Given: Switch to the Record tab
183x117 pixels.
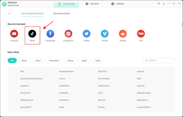Looking at the screenshot, I should click(x=92, y=4).
